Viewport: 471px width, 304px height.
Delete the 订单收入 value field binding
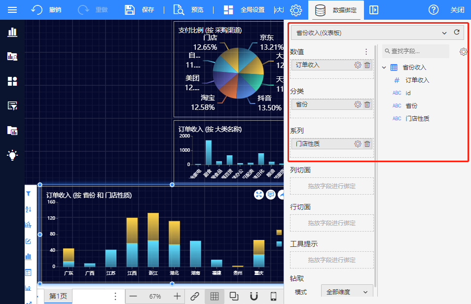(367, 65)
